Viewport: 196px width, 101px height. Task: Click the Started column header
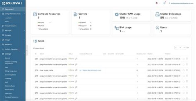pos(150,54)
